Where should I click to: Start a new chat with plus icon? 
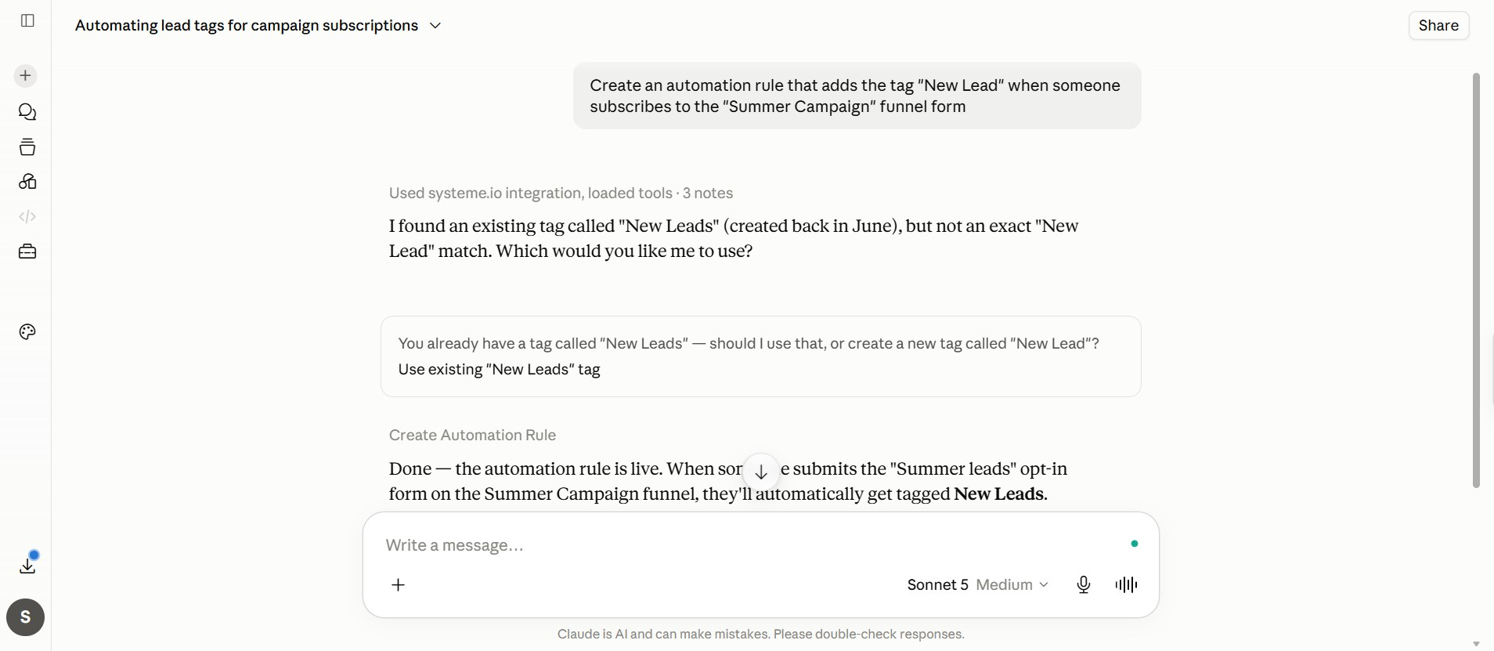pos(26,76)
